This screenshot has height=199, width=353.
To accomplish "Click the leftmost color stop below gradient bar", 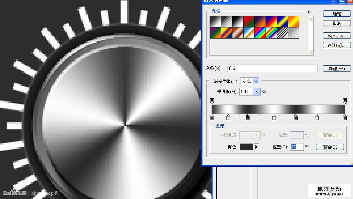I will (x=212, y=118).
